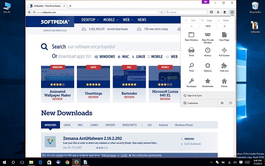
Task: Click the Print icon in menu
Action: [191, 50]
